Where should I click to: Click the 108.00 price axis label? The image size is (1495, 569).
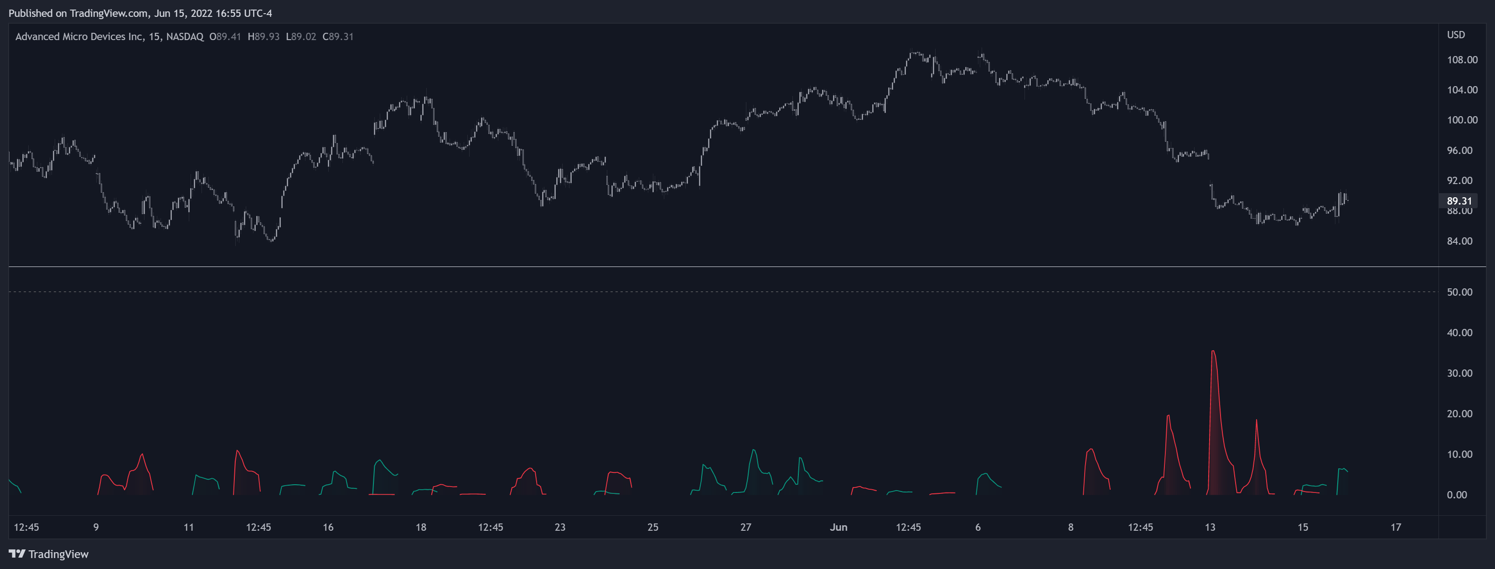1462,60
